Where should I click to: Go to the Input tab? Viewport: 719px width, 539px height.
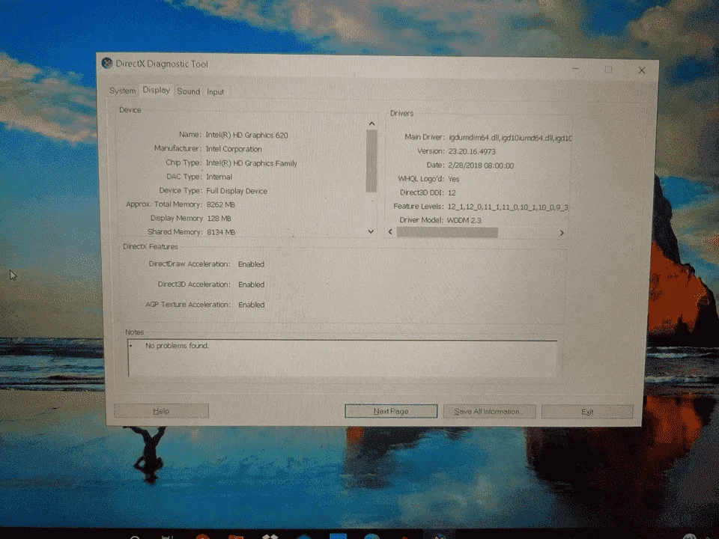[215, 91]
